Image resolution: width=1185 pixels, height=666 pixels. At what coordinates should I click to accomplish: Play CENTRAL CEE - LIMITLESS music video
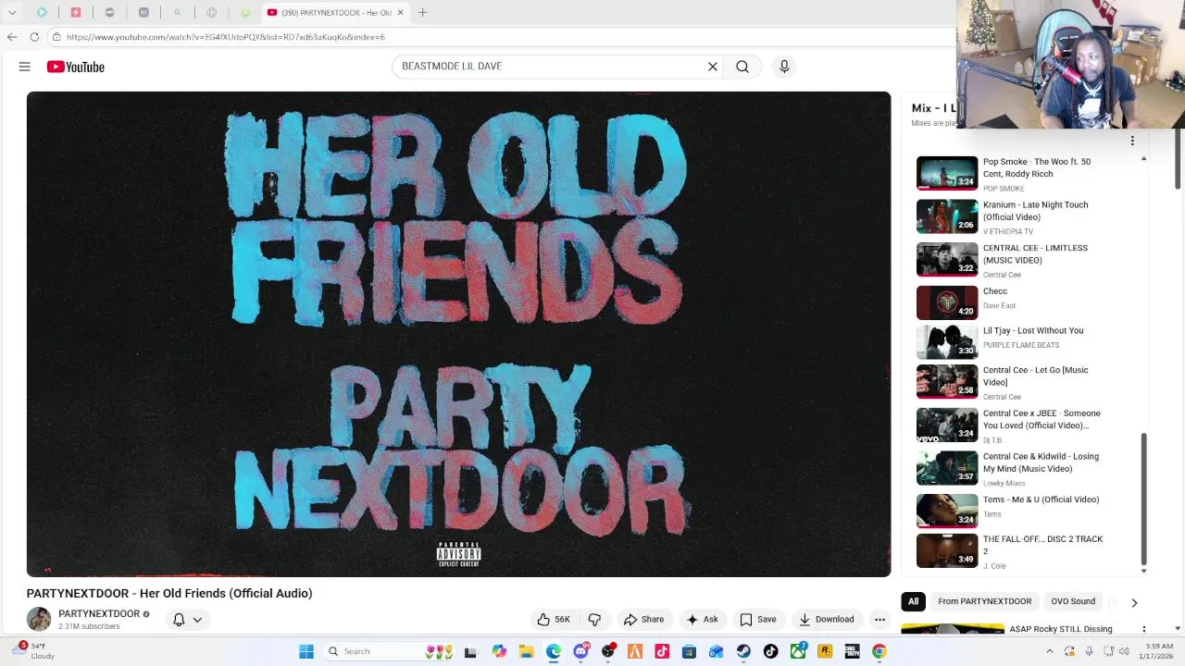[x=1012, y=260]
